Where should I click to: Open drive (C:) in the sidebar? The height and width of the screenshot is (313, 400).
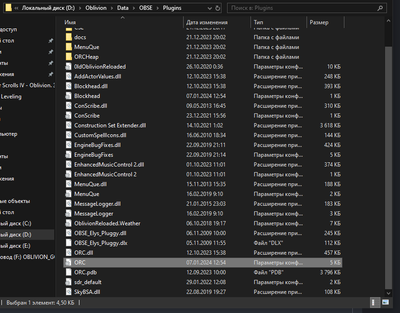[16, 223]
